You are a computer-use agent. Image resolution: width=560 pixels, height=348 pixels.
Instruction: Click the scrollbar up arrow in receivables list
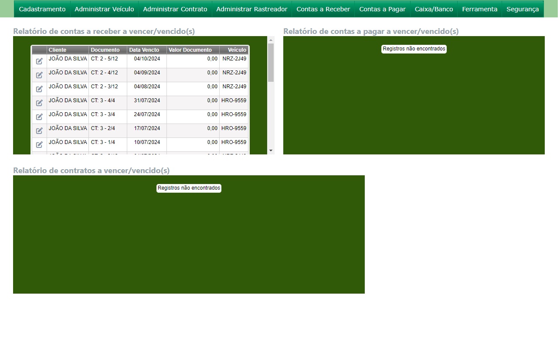tap(271, 40)
